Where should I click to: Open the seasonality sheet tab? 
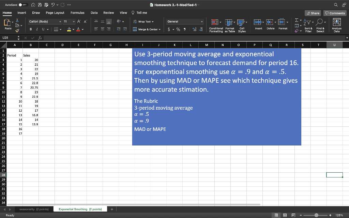coord(34,209)
